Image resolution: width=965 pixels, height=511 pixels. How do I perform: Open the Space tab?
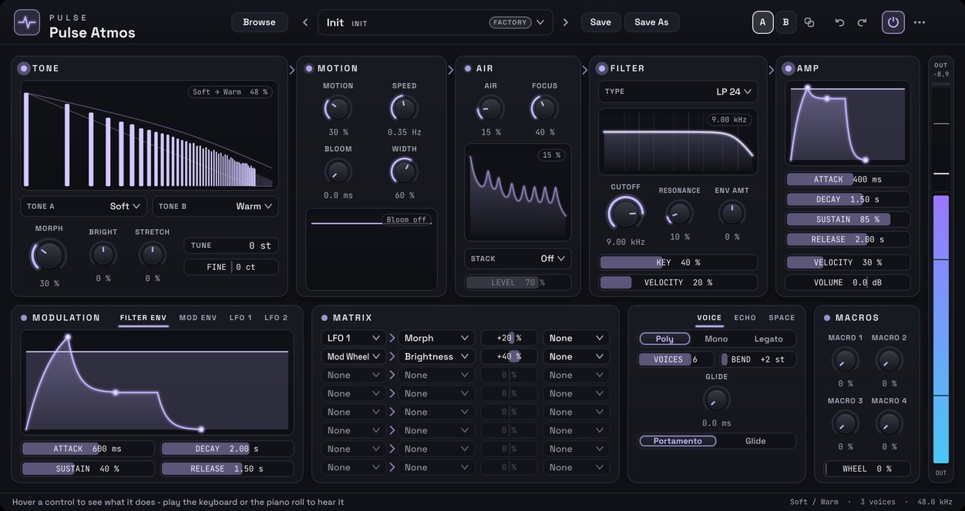(782, 318)
